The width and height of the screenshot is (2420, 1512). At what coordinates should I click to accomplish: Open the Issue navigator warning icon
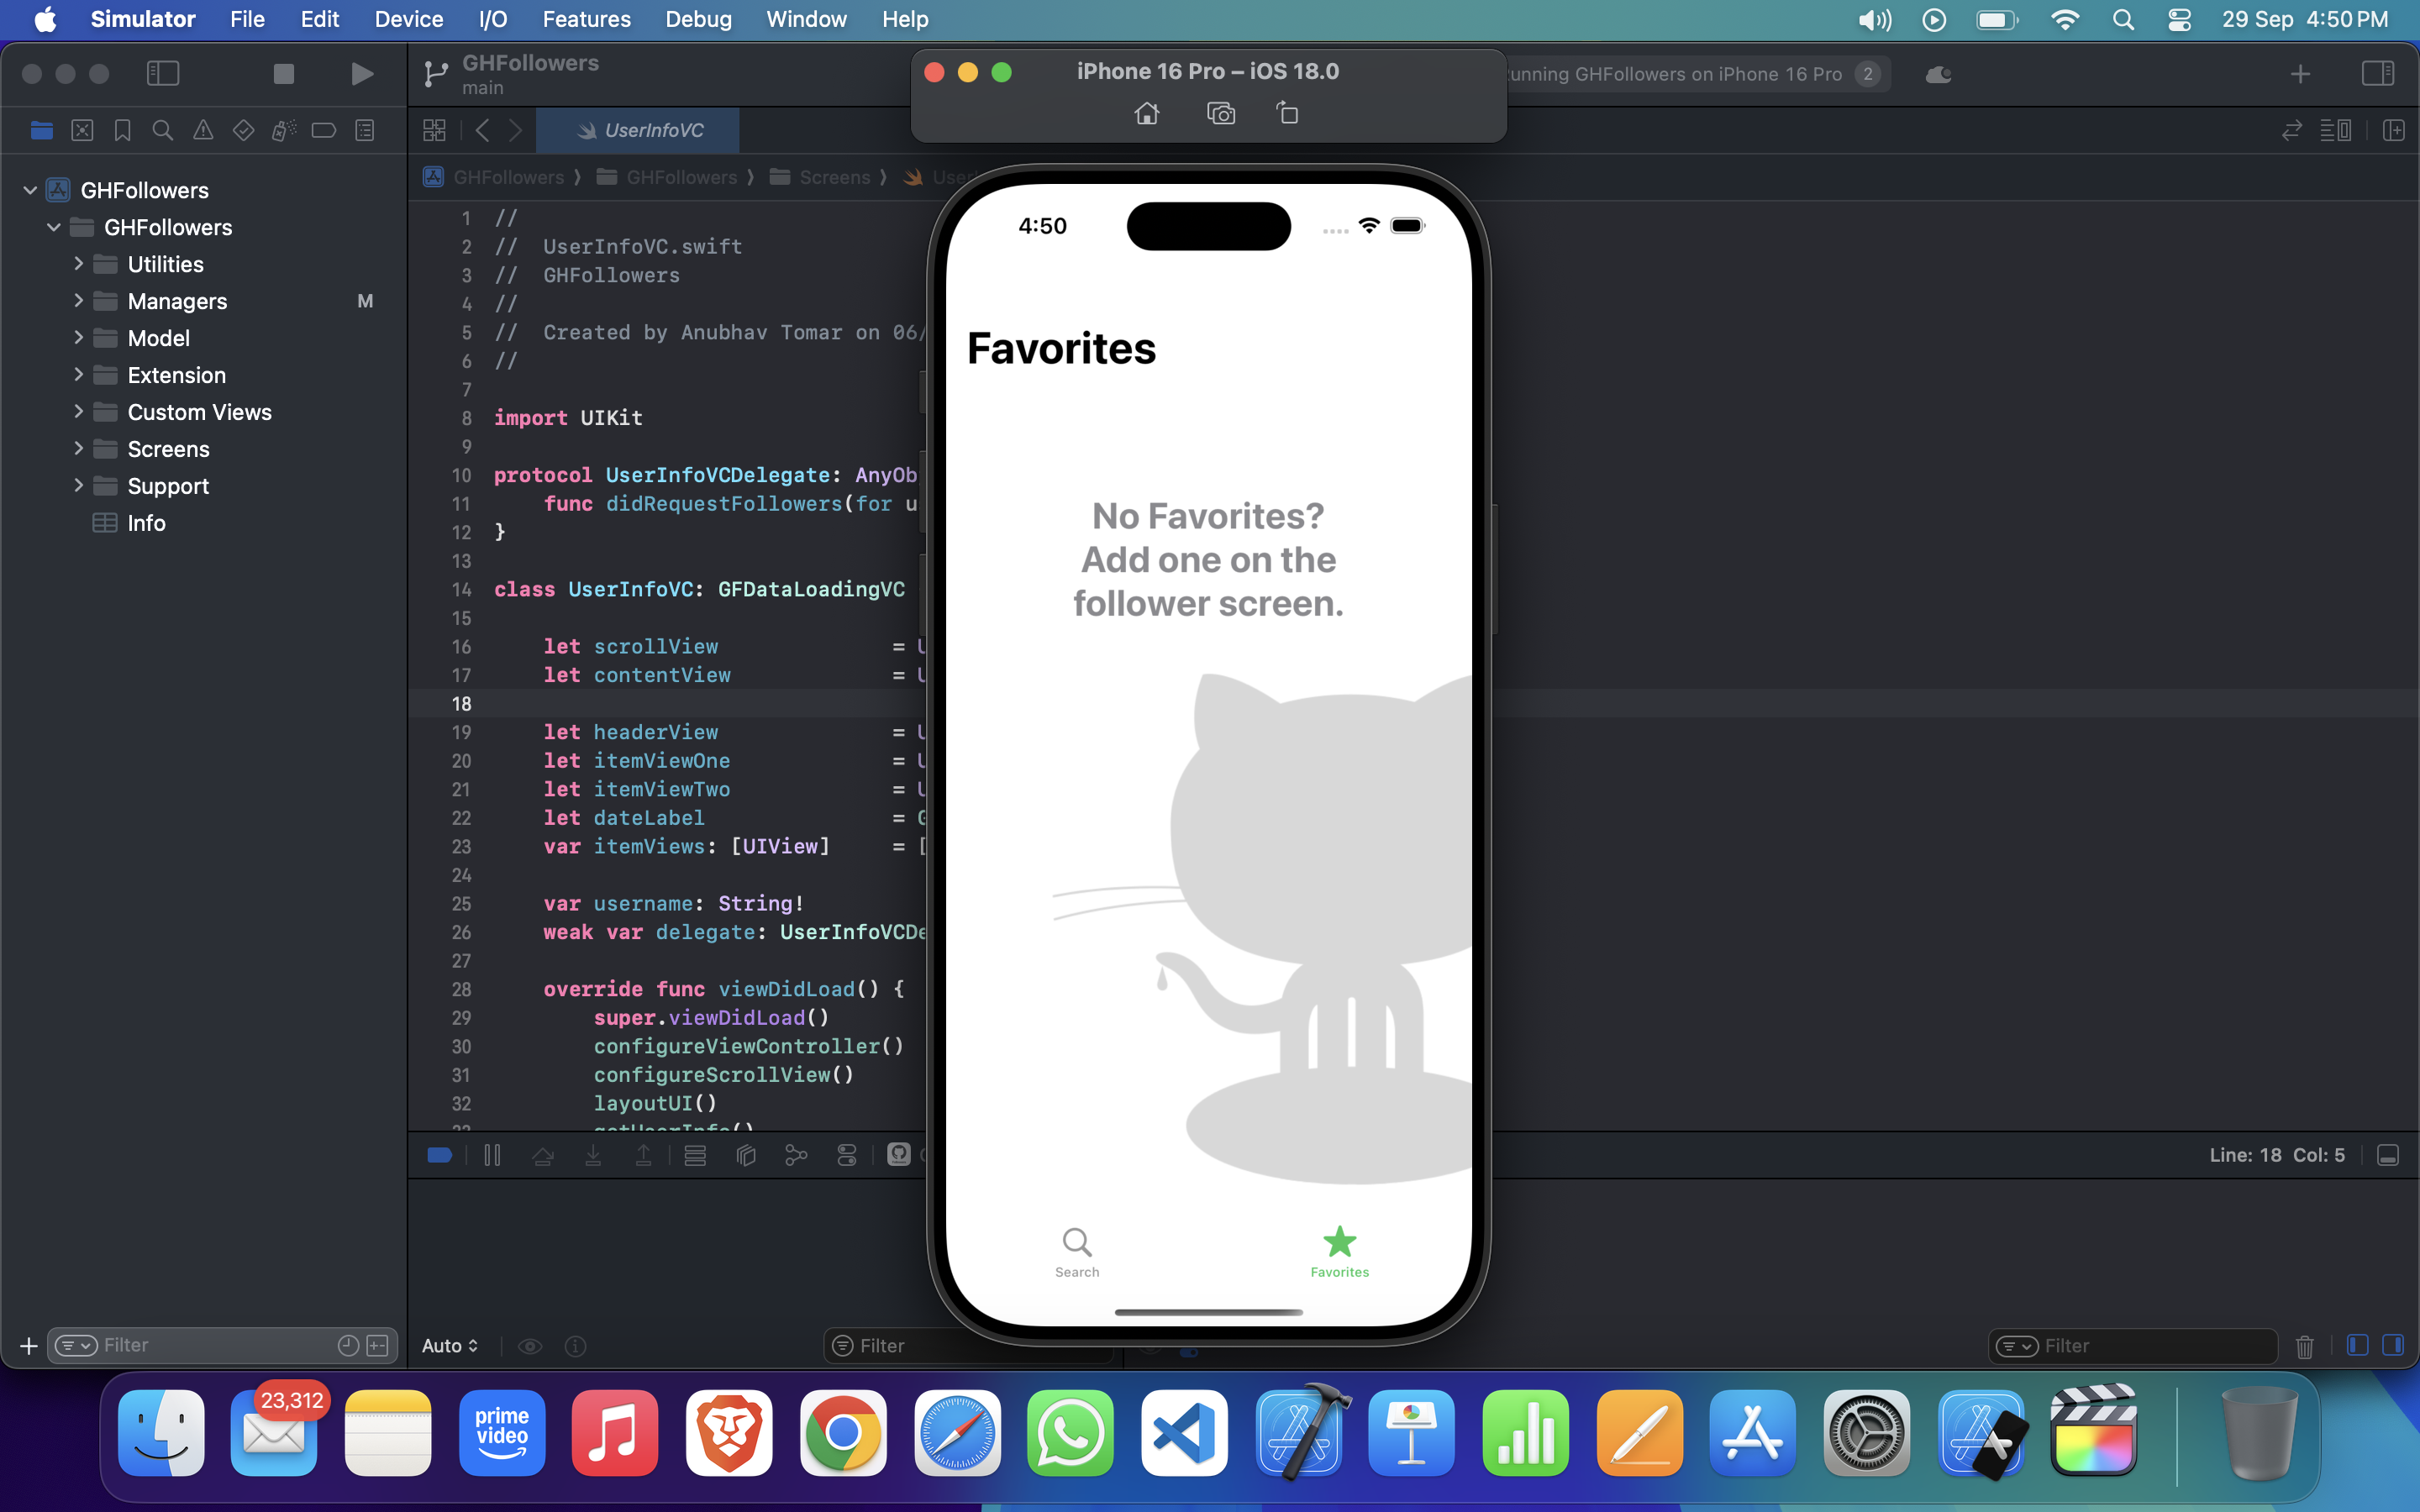203,131
